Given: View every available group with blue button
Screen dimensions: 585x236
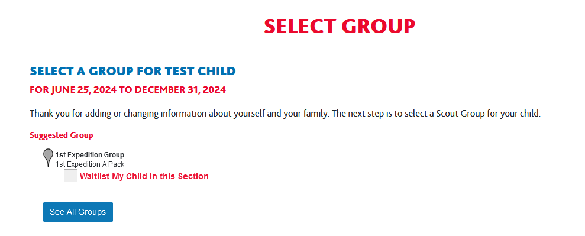Looking at the screenshot, I should coord(78,212).
